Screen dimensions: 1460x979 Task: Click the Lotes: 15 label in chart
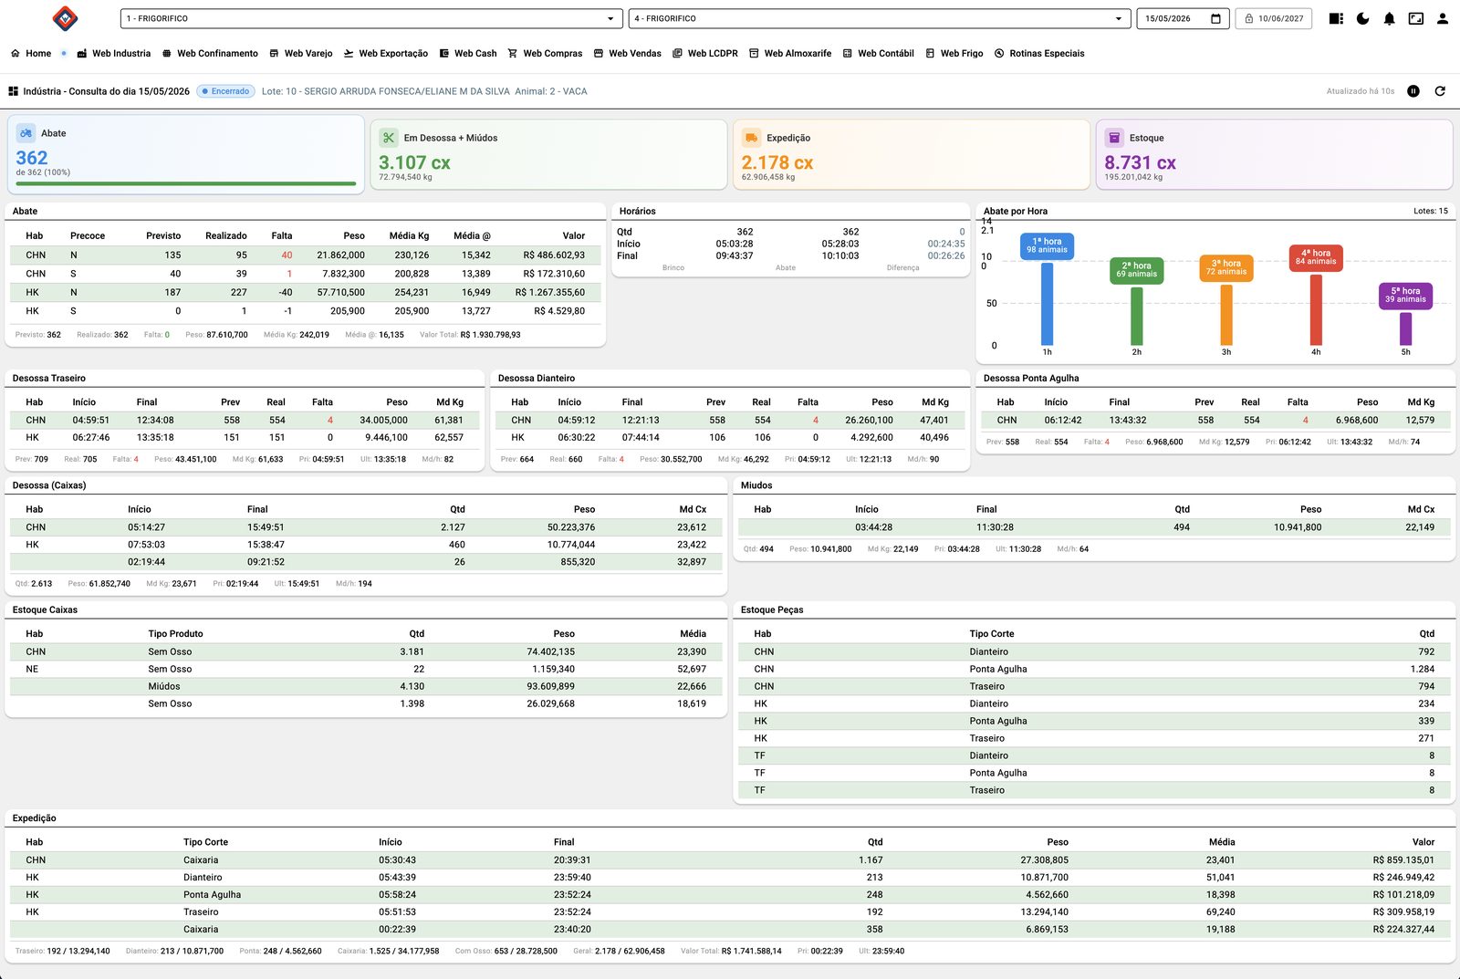pos(1430,211)
